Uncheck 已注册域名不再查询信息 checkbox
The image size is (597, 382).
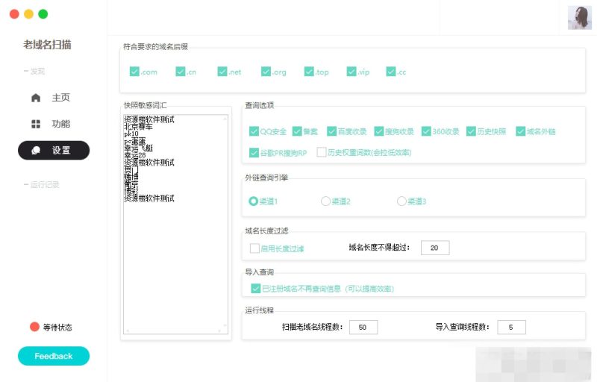coord(256,289)
